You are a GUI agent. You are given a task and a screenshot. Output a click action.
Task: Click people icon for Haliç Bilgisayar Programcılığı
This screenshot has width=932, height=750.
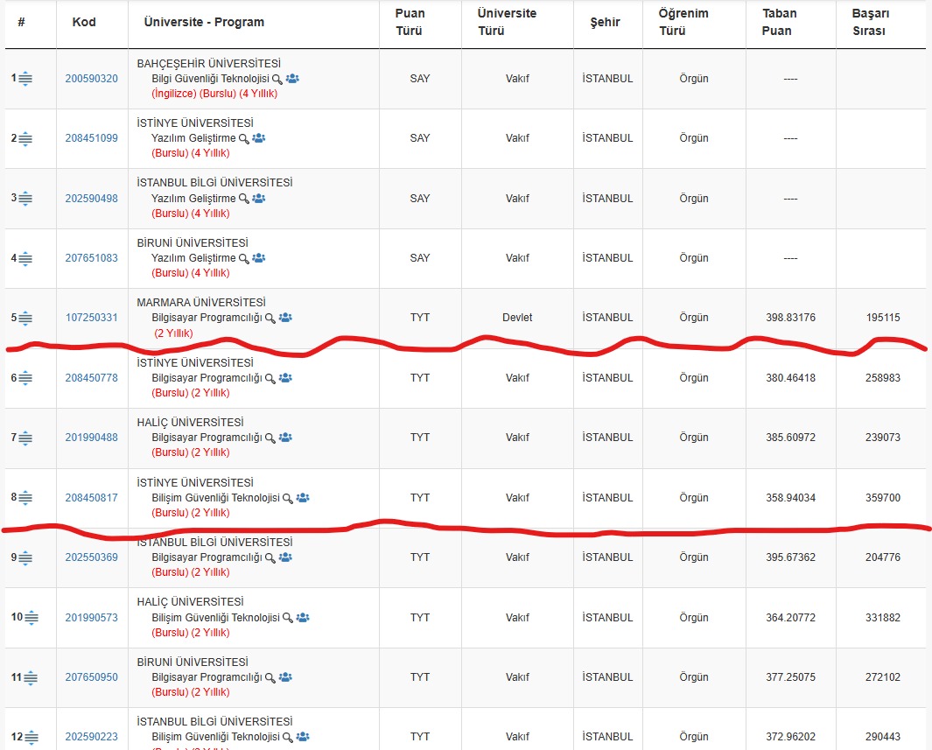(x=285, y=438)
